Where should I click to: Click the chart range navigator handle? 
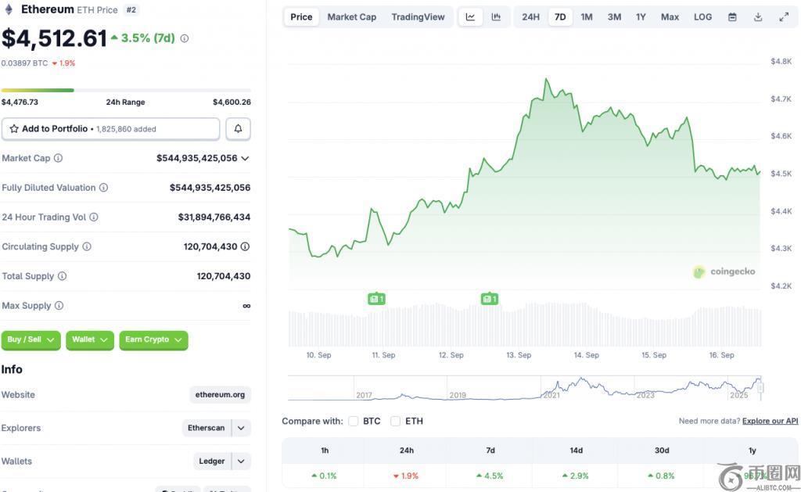760,387
